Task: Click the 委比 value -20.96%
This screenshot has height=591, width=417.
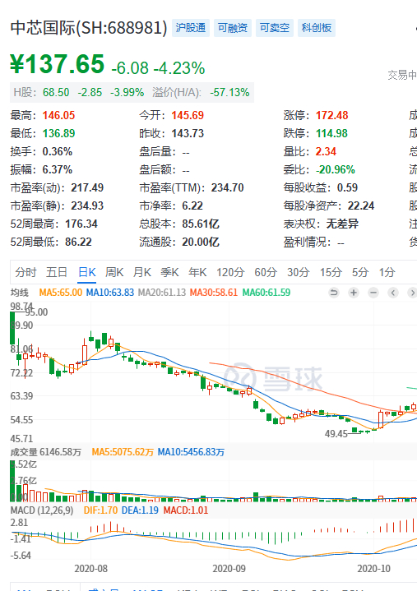Action: coord(336,169)
